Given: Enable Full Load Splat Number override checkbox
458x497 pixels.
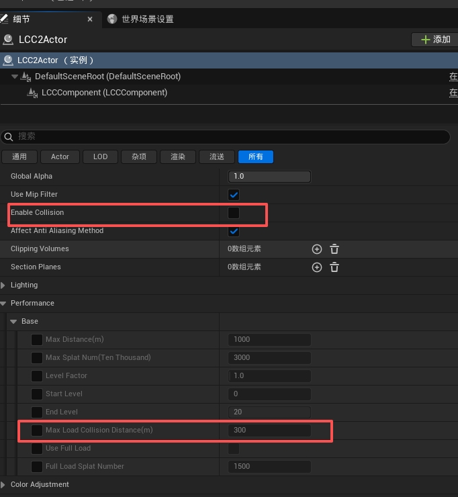Looking at the screenshot, I should (37, 467).
